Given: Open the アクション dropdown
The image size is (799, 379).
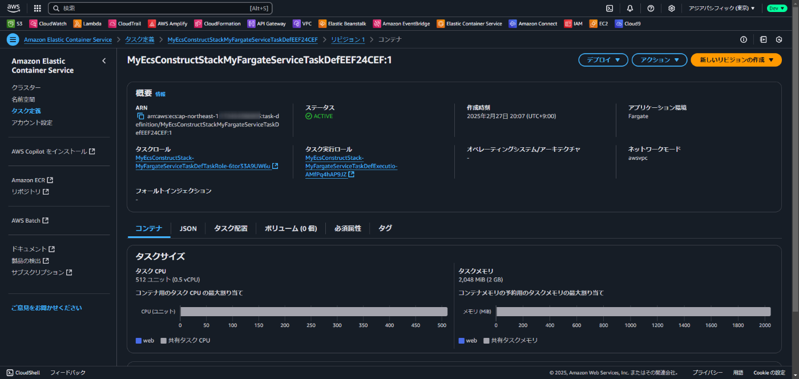Looking at the screenshot, I should coord(659,60).
